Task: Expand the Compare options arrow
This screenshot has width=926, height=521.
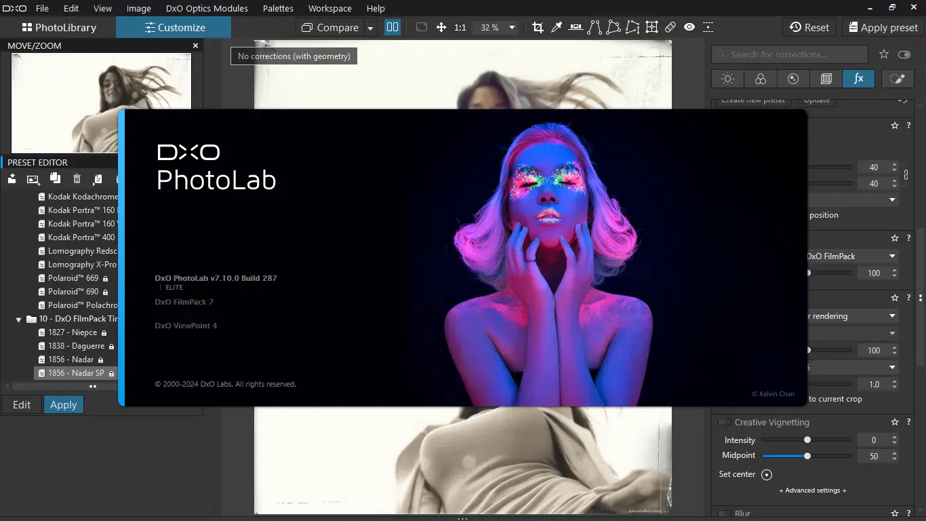Action: pyautogui.click(x=370, y=28)
